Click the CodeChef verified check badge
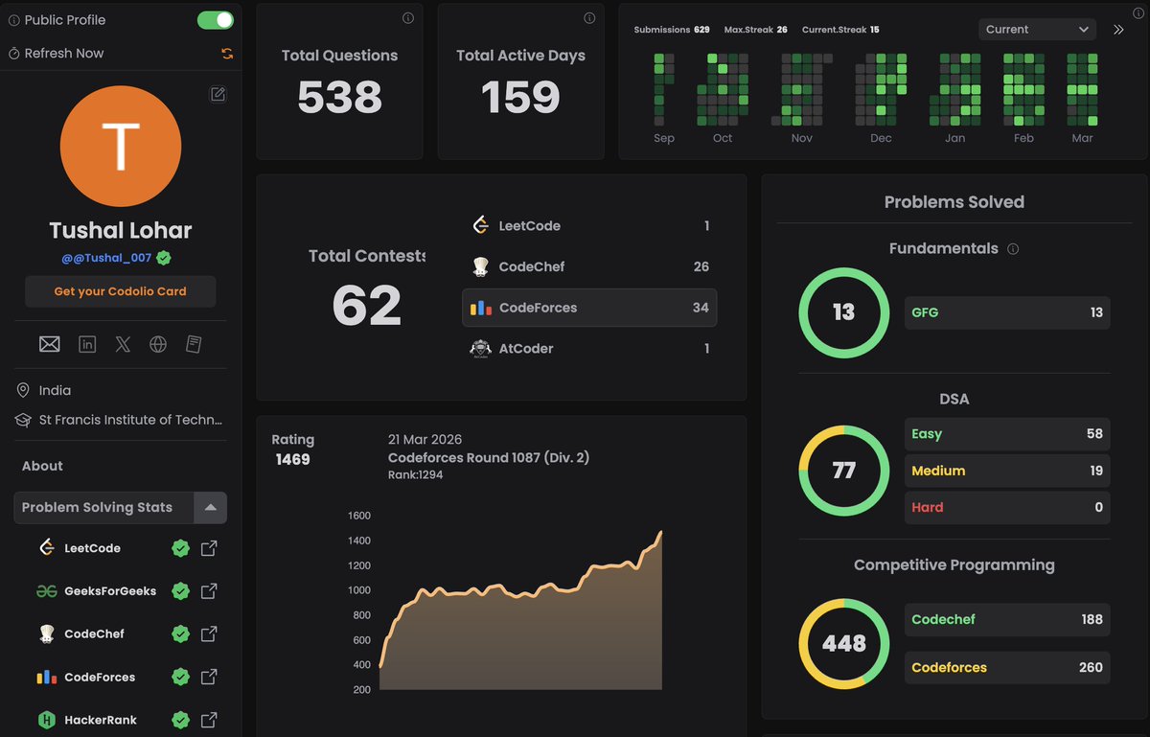The image size is (1150, 737). 180,633
